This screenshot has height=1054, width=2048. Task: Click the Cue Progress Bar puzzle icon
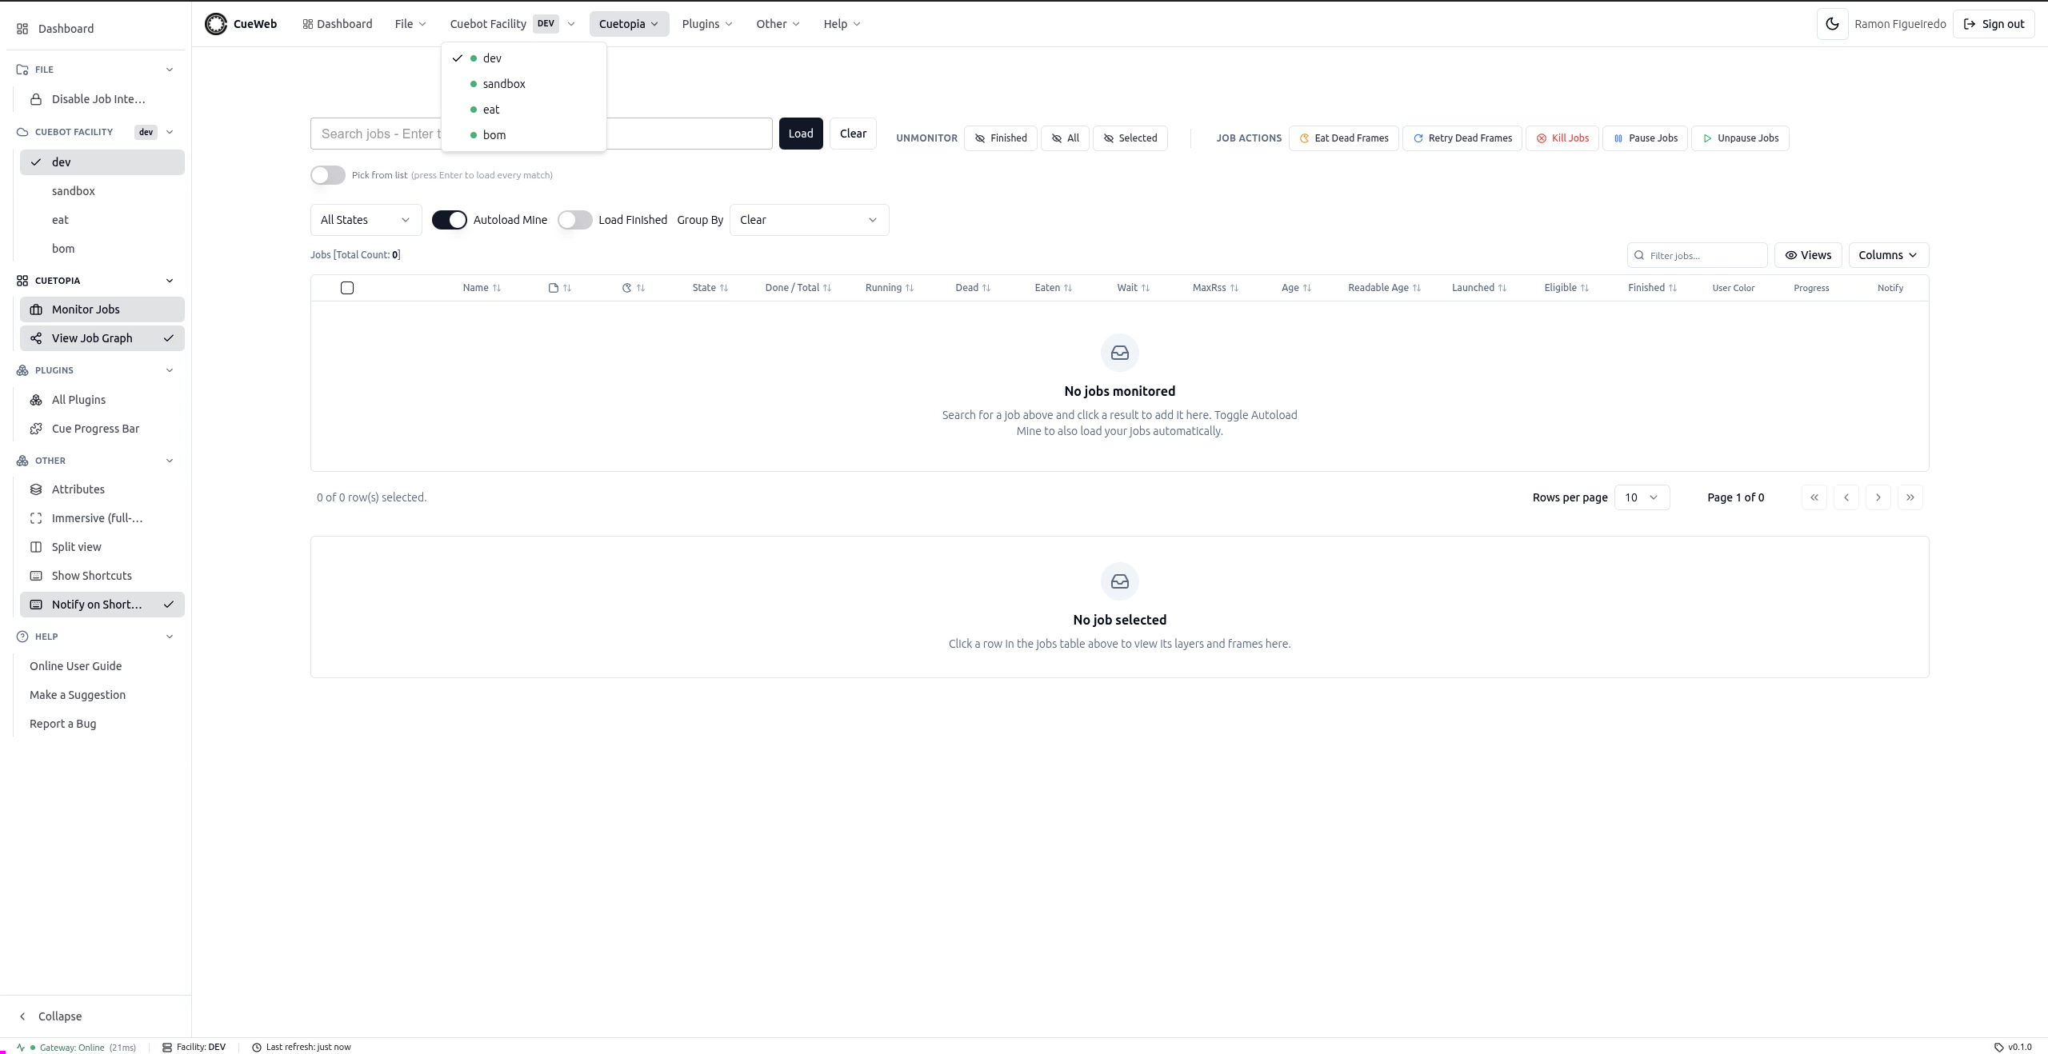pos(36,429)
